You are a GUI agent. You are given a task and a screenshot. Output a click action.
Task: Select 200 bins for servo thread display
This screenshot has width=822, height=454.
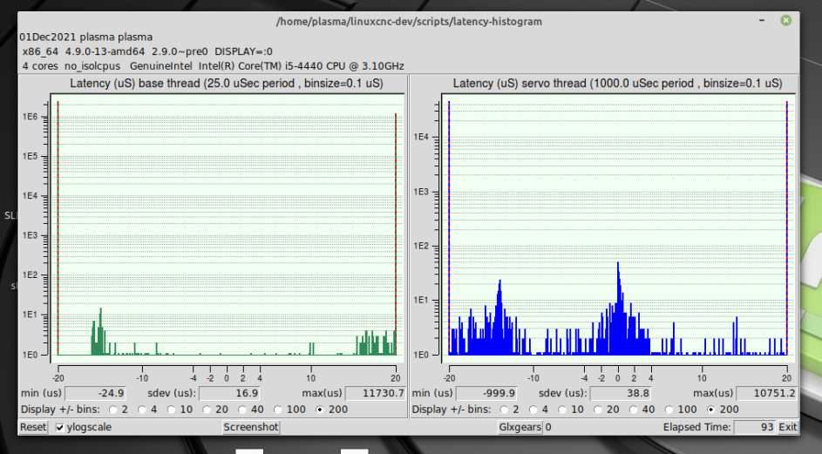tap(710, 410)
